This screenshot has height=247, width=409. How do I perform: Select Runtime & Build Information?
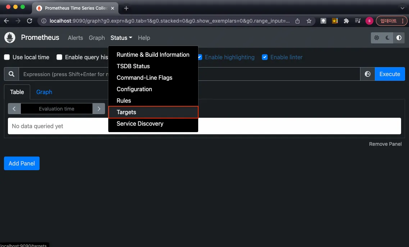pos(153,55)
